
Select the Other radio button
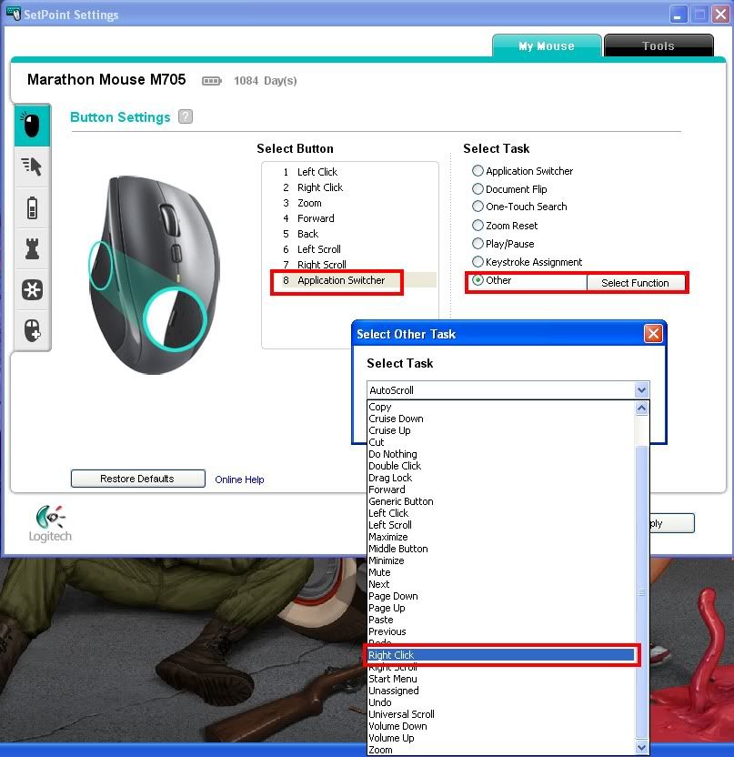478,280
